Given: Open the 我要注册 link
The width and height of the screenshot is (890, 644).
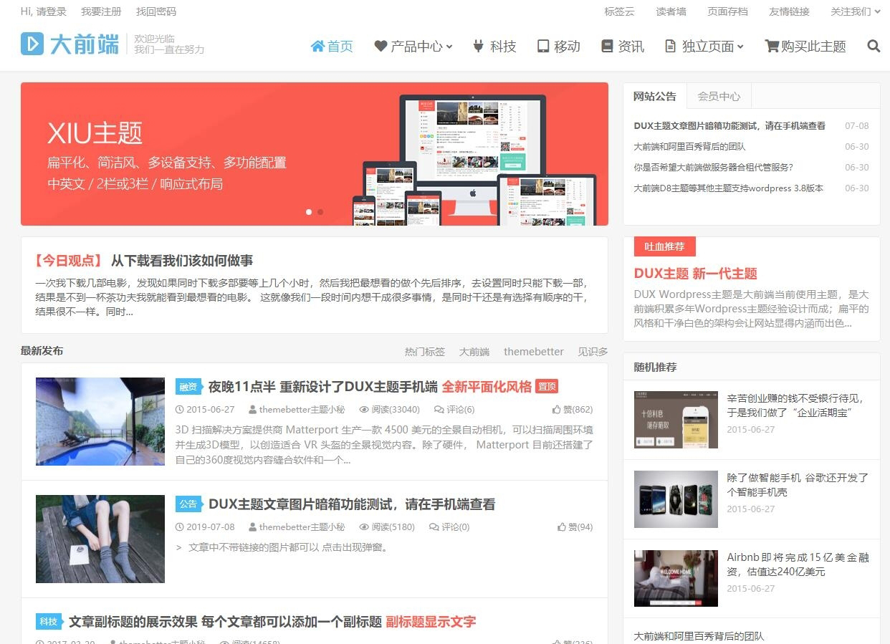Looking at the screenshot, I should coord(101,11).
